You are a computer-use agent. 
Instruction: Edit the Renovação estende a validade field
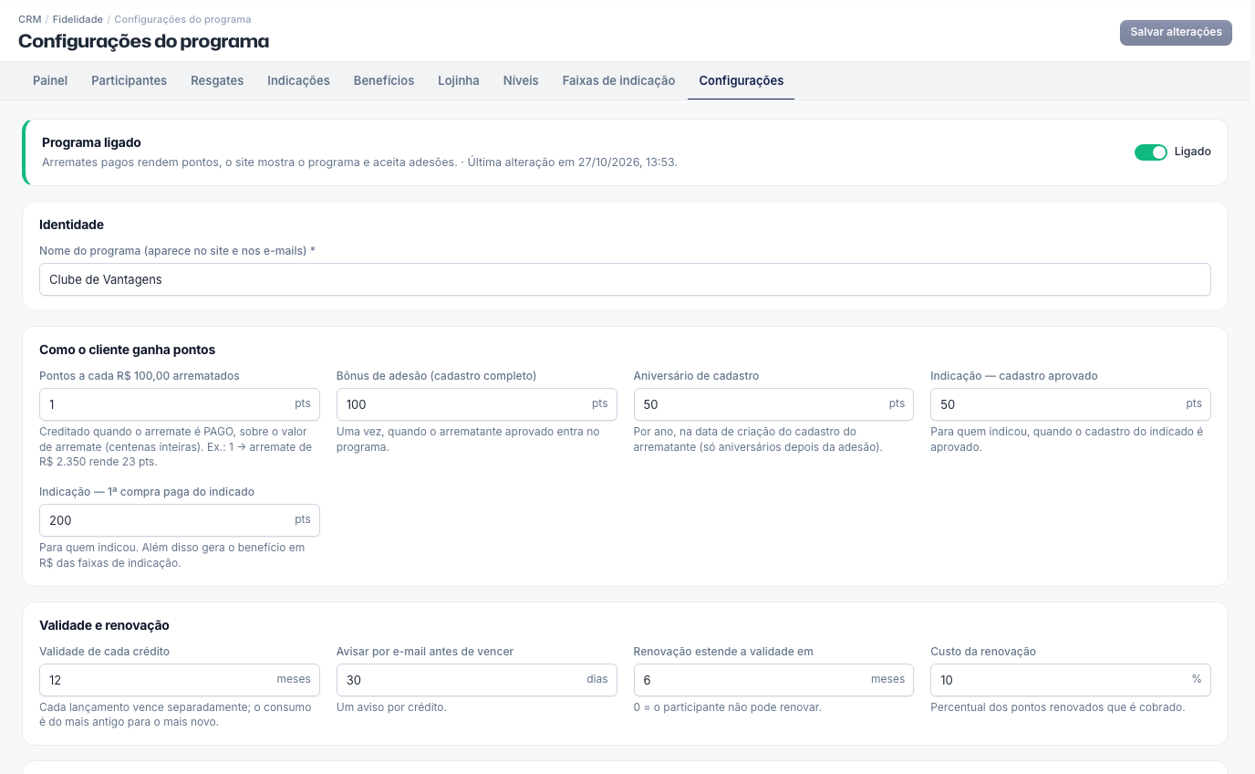[773, 680]
